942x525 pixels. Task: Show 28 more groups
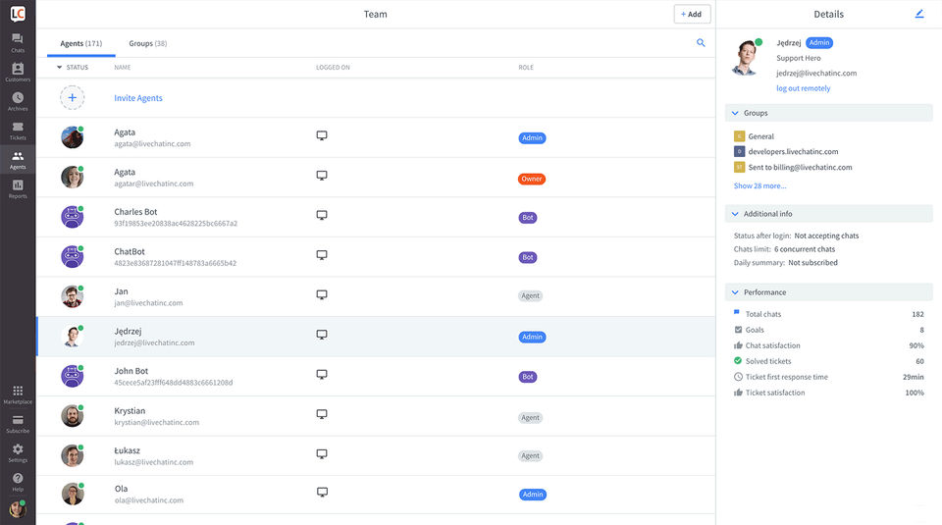click(x=759, y=185)
